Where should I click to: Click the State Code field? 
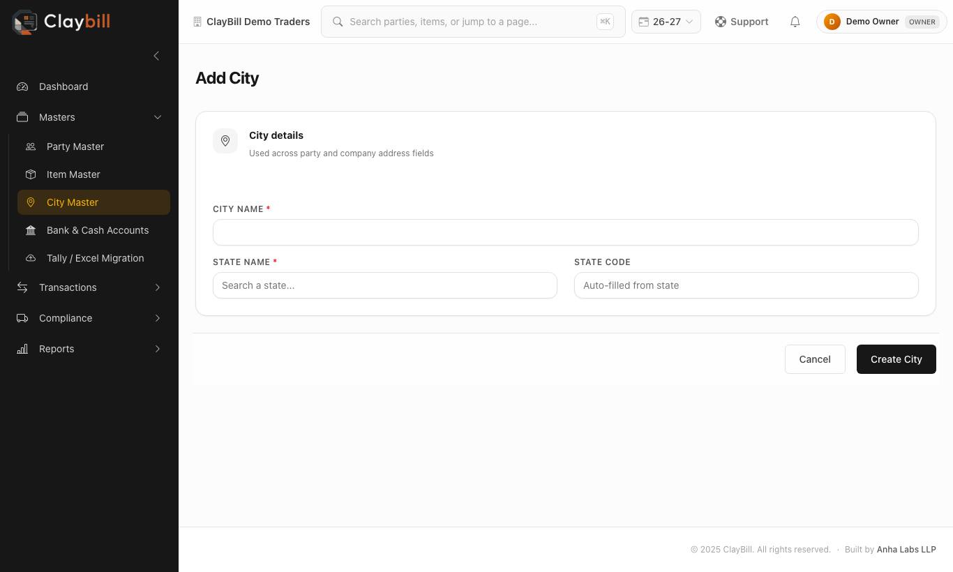(746, 285)
